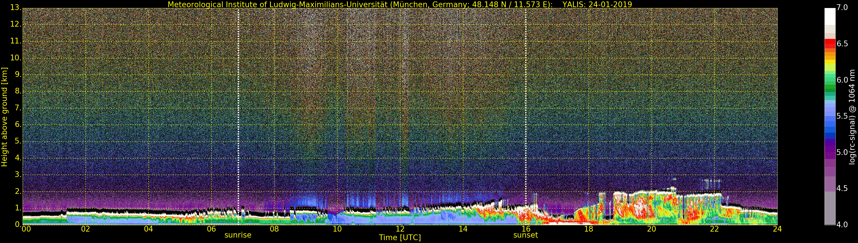Screen dimensions: 858x243
Task: Click time axis tick label 00
Action: 26,229
